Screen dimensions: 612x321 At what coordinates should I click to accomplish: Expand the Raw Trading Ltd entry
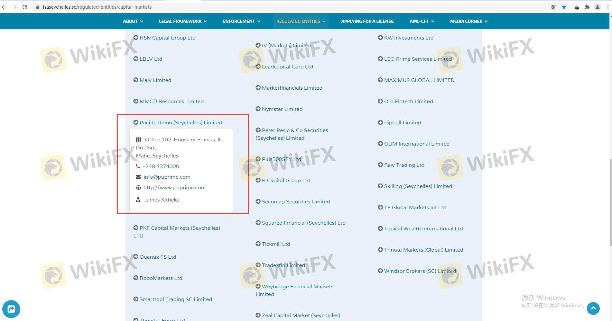click(404, 165)
